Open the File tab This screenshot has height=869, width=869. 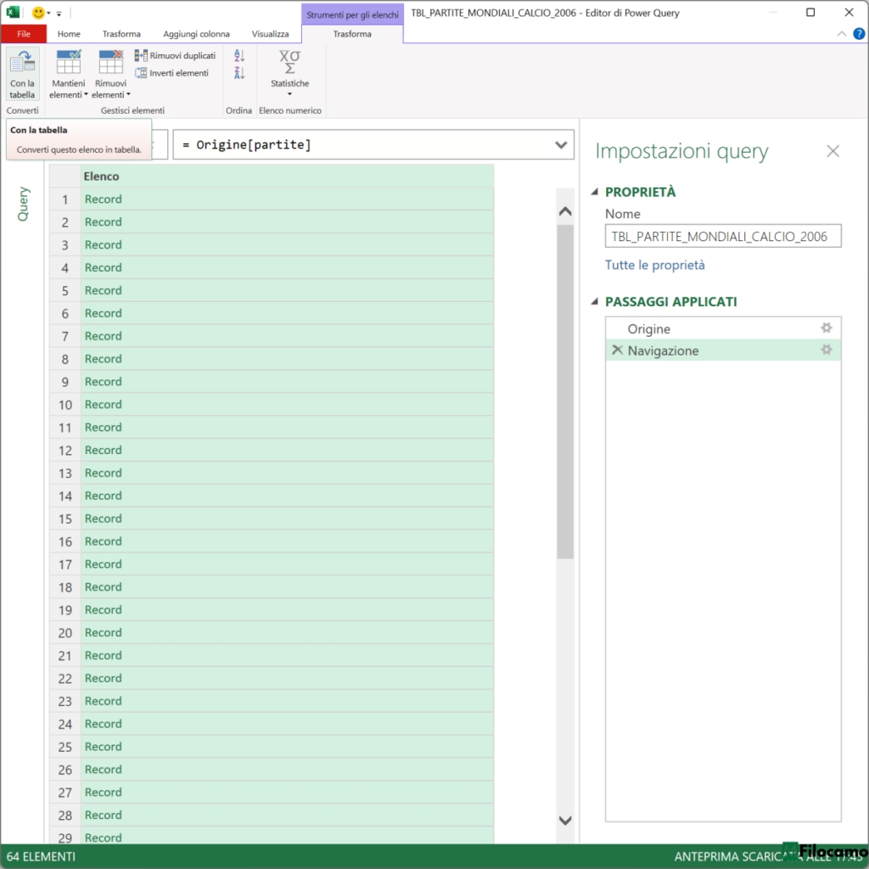[x=23, y=34]
